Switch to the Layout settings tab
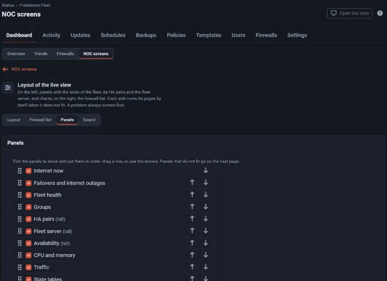The width and height of the screenshot is (387, 281). (14, 120)
